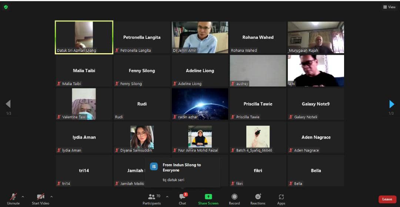Unmute the microphone

click(13, 197)
